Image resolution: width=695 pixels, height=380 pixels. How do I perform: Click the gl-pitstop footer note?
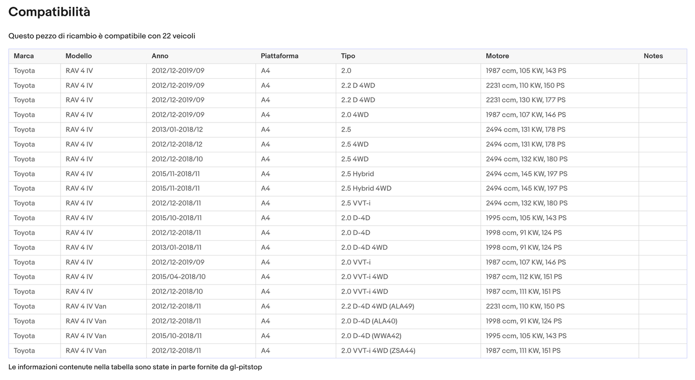pyautogui.click(x=135, y=367)
